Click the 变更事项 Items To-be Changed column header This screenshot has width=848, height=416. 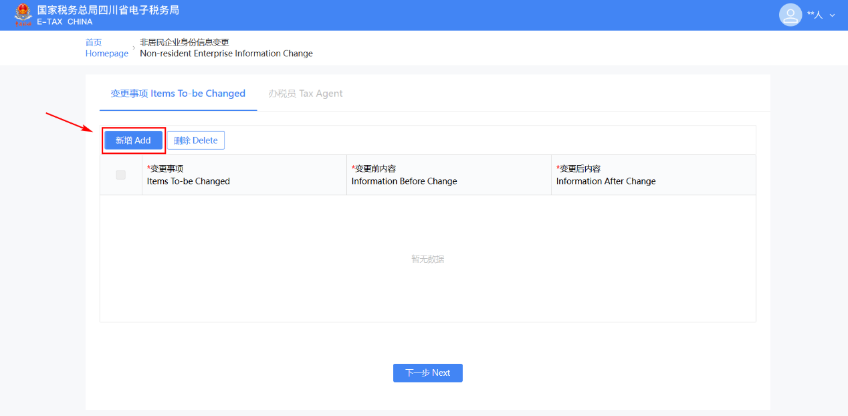coord(188,175)
